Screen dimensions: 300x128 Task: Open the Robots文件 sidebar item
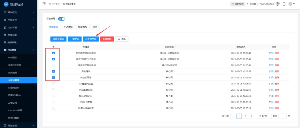click(x=14, y=88)
